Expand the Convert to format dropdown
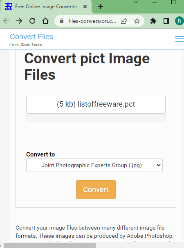 (x=94, y=165)
